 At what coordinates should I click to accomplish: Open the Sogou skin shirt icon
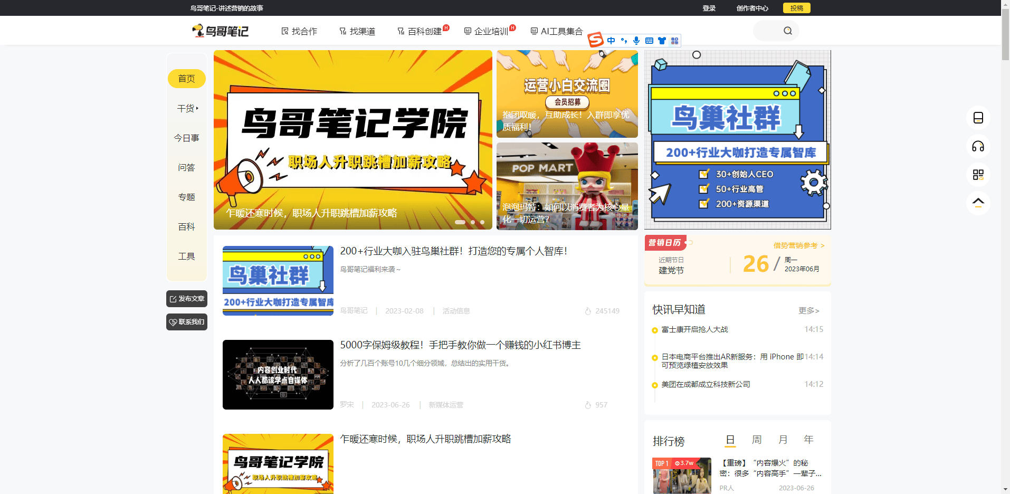[x=662, y=41]
